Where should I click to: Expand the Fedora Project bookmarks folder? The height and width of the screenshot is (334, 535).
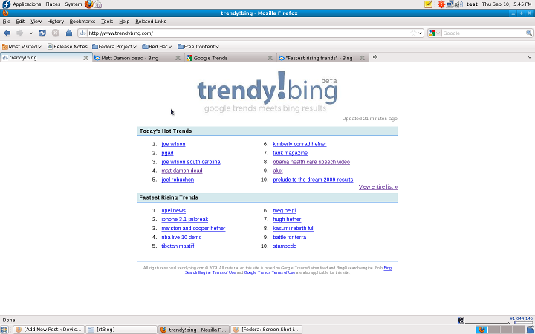[114, 46]
